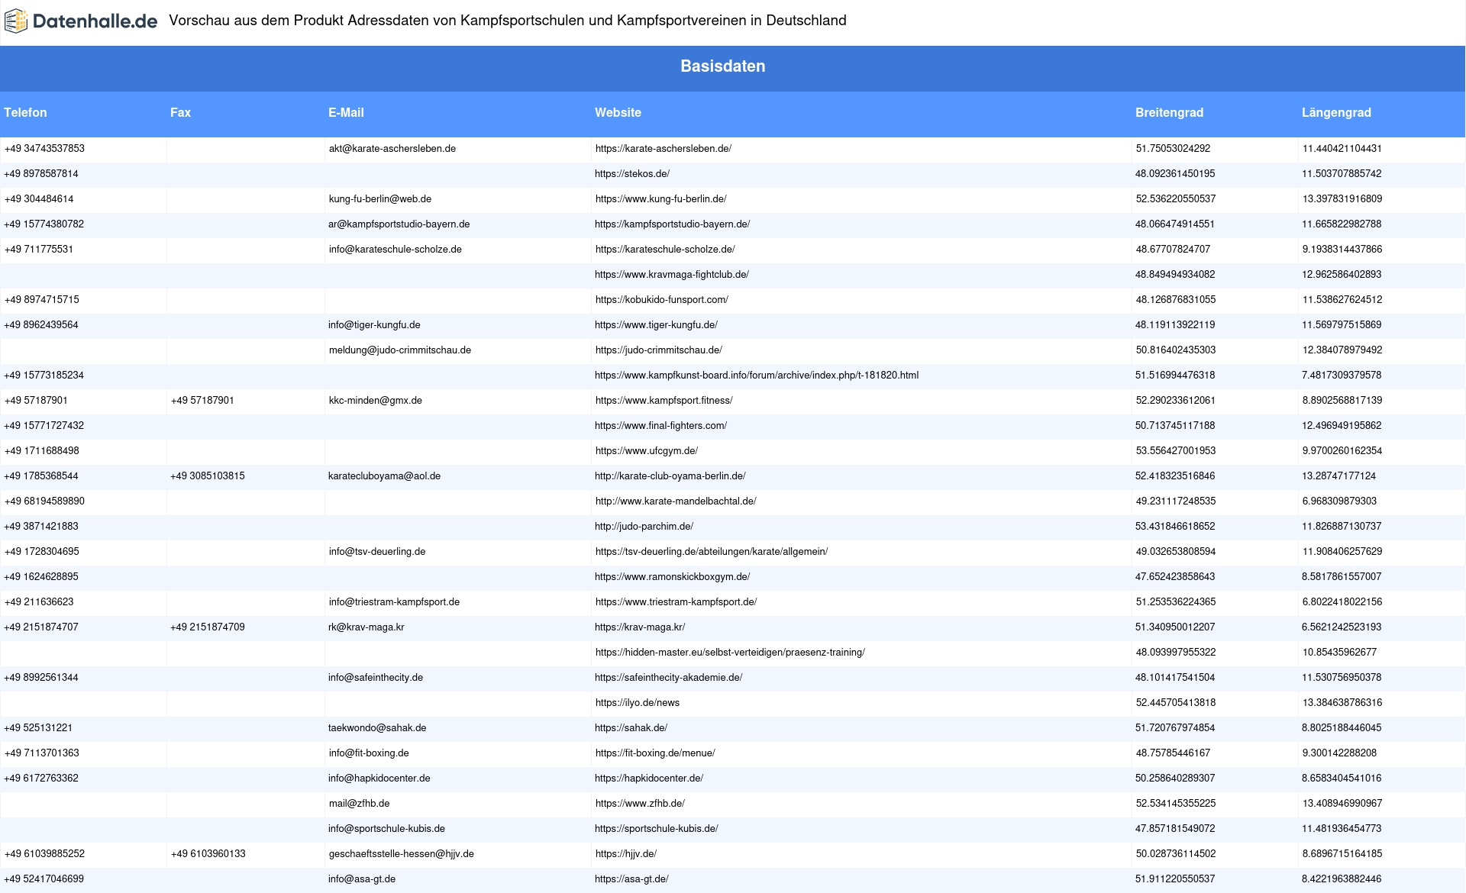Open https://www.final-fighters.com/ entry
This screenshot has width=1466, height=893.
click(661, 426)
